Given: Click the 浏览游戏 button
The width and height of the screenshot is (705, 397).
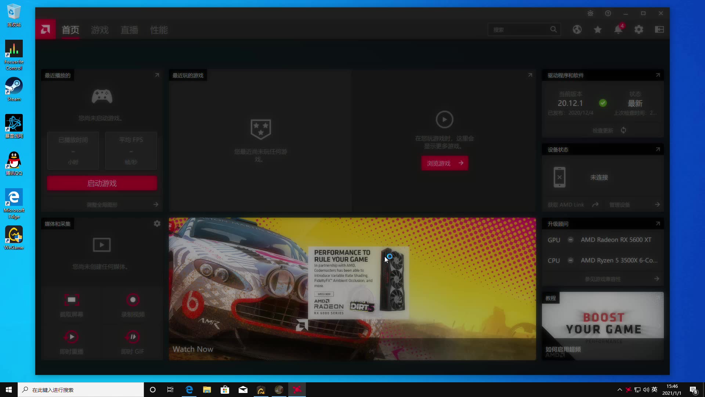Looking at the screenshot, I should click(x=444, y=163).
